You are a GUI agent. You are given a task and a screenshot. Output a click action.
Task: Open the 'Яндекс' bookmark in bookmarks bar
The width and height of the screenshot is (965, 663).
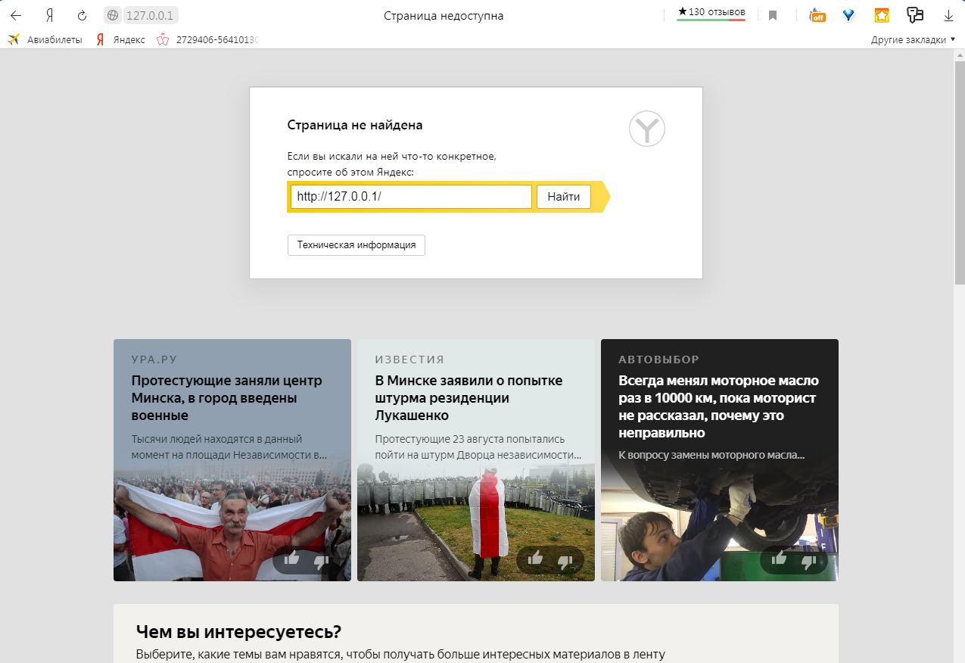(120, 39)
